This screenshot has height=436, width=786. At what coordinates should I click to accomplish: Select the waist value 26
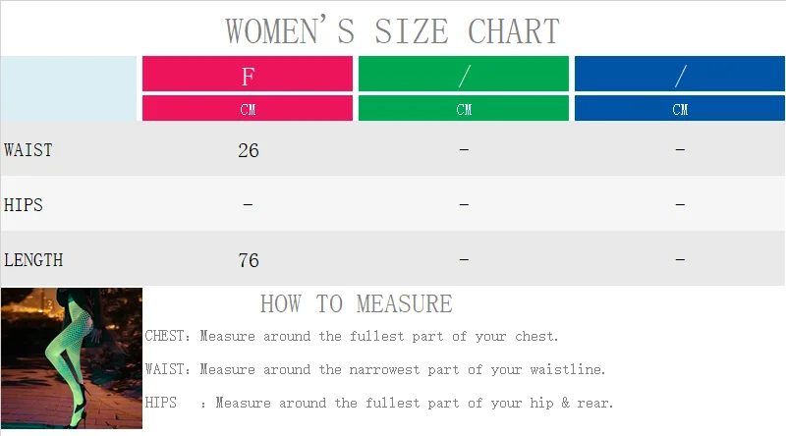pyautogui.click(x=249, y=150)
